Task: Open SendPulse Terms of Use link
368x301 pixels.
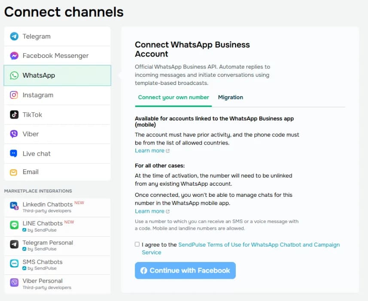Action: pyautogui.click(x=241, y=248)
